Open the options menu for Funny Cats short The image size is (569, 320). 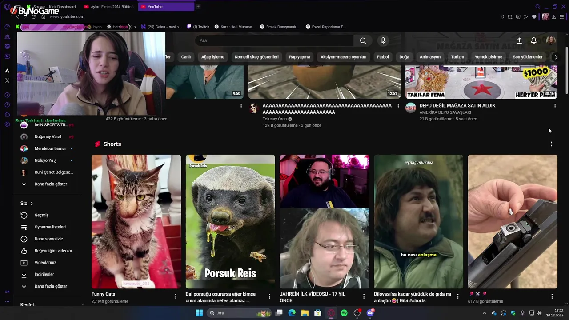[x=176, y=296]
